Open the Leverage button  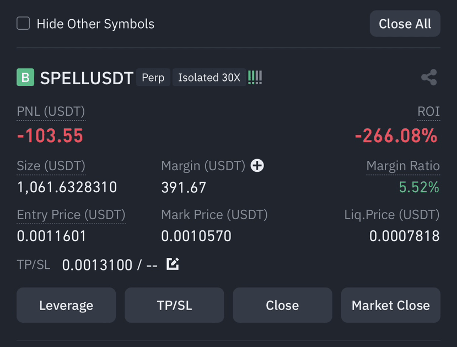pos(66,305)
